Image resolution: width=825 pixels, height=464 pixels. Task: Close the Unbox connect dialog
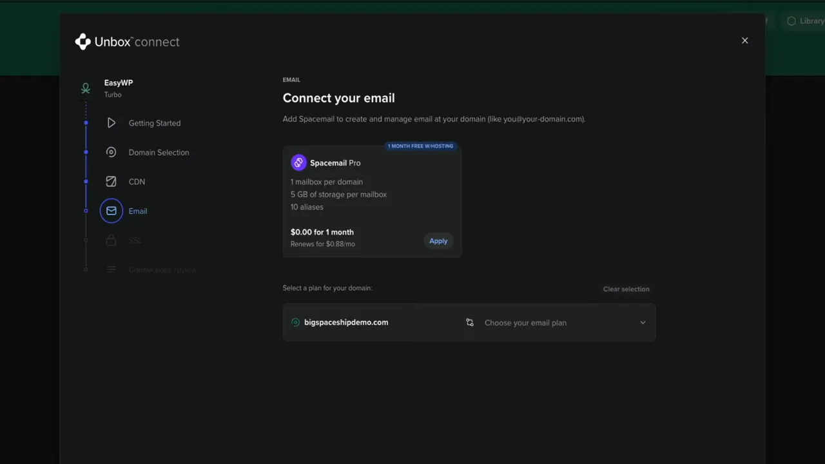744,41
